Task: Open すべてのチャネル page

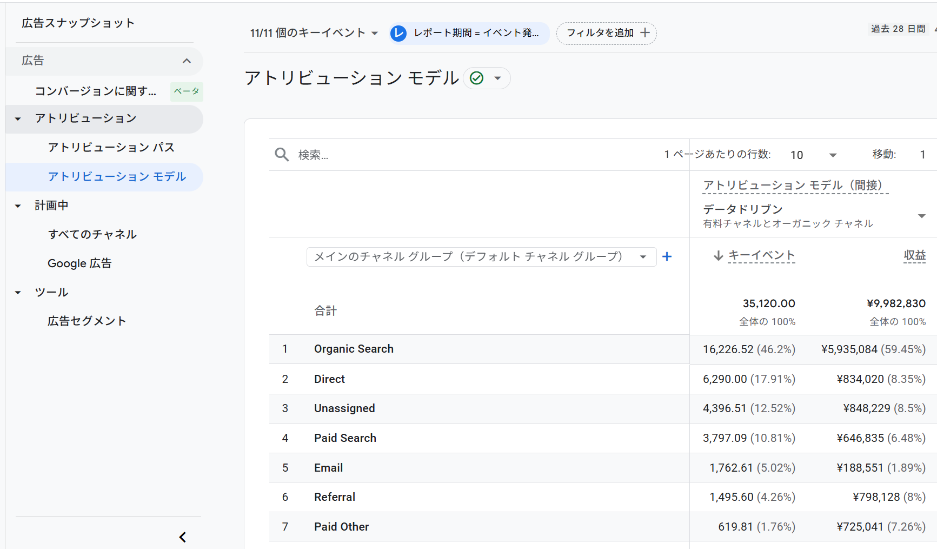Action: tap(92, 234)
